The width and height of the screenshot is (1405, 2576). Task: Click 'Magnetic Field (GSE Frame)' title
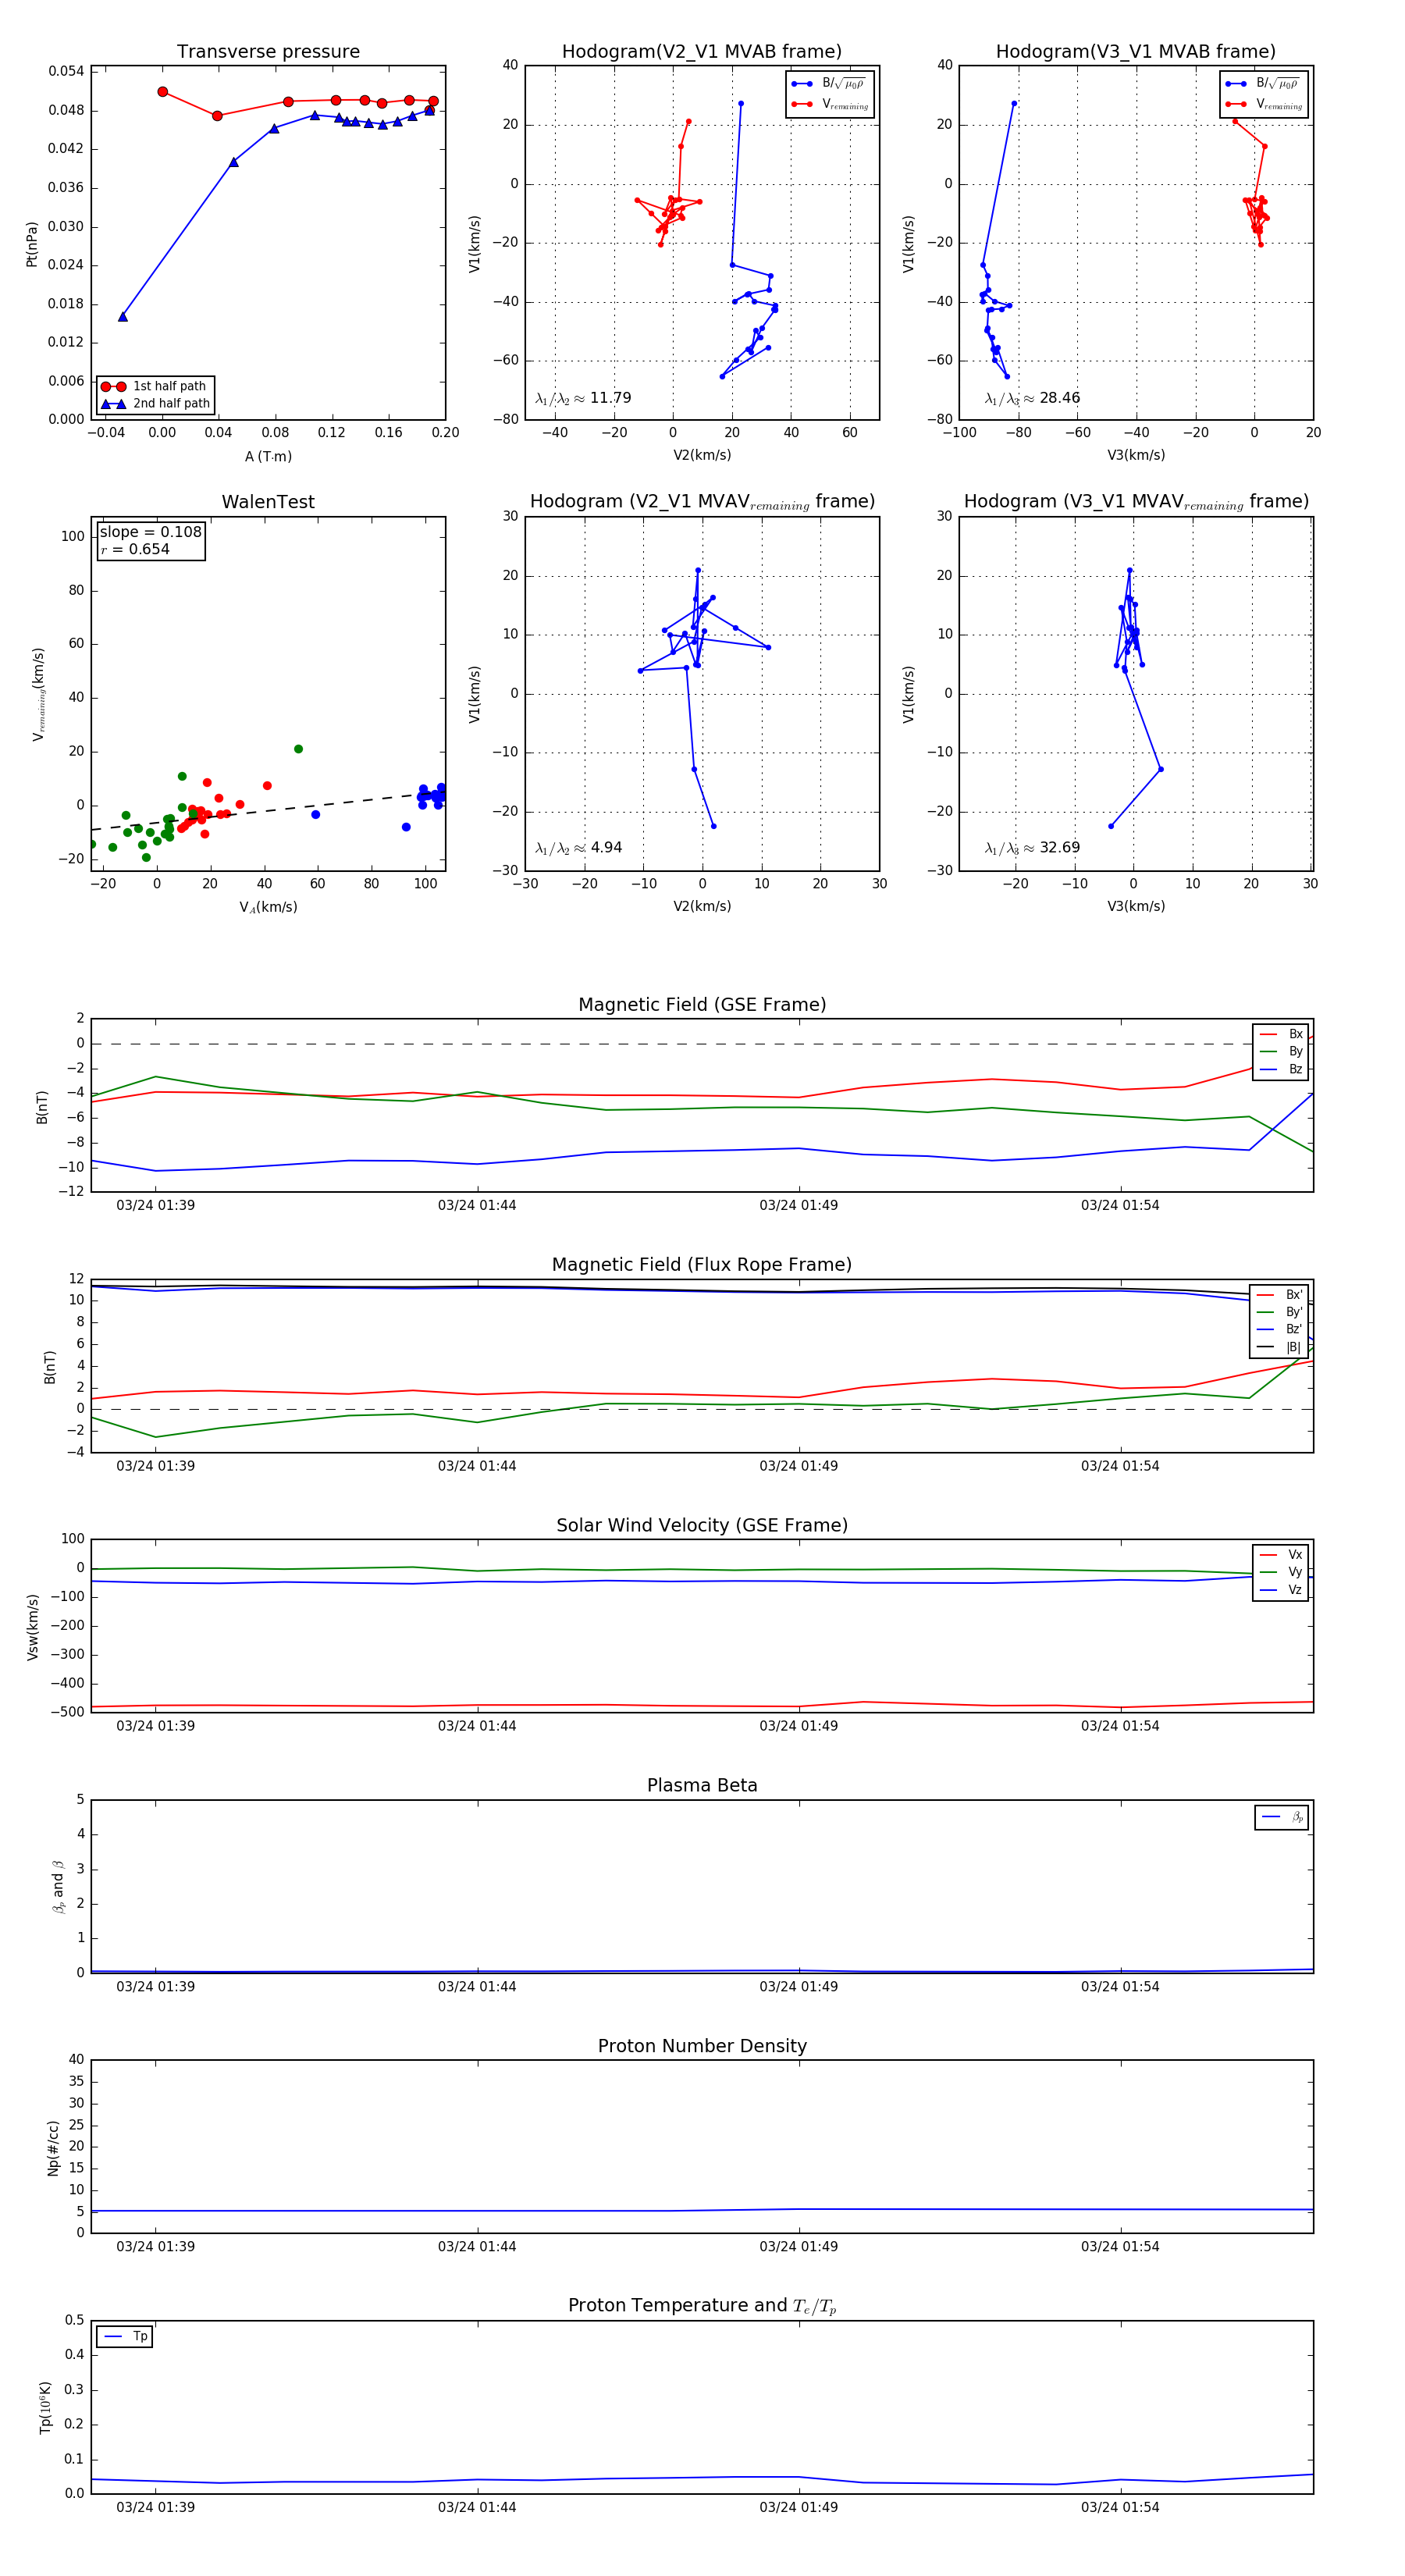(x=702, y=1005)
